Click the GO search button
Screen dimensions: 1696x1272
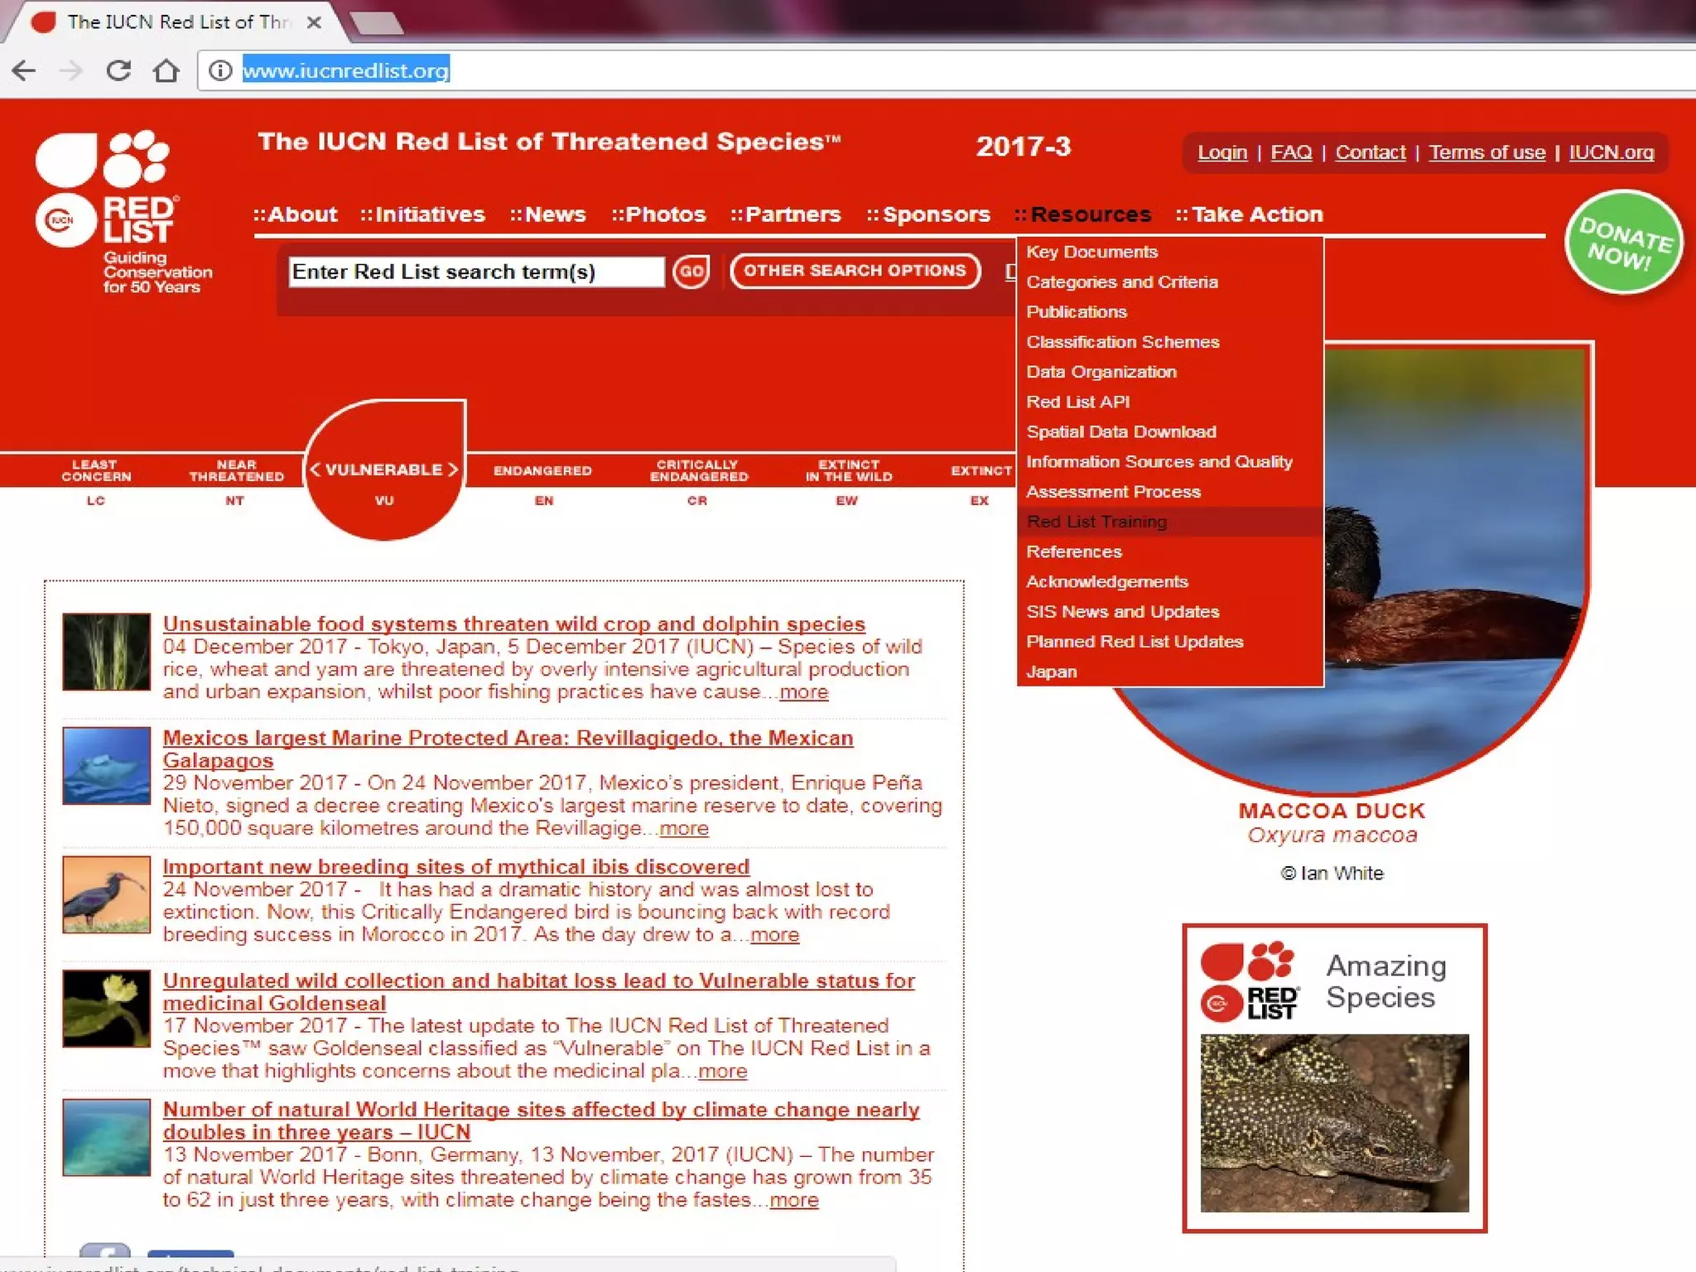691,271
